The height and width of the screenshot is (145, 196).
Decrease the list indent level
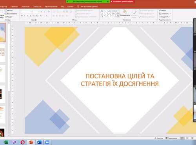coord(64,12)
